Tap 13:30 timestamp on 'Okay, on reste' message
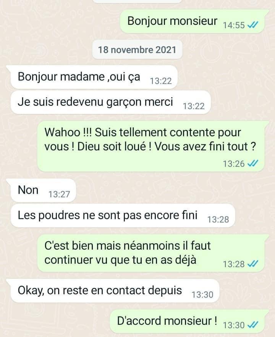Image resolution: width=275 pixels, height=337 pixels. pos(202,295)
